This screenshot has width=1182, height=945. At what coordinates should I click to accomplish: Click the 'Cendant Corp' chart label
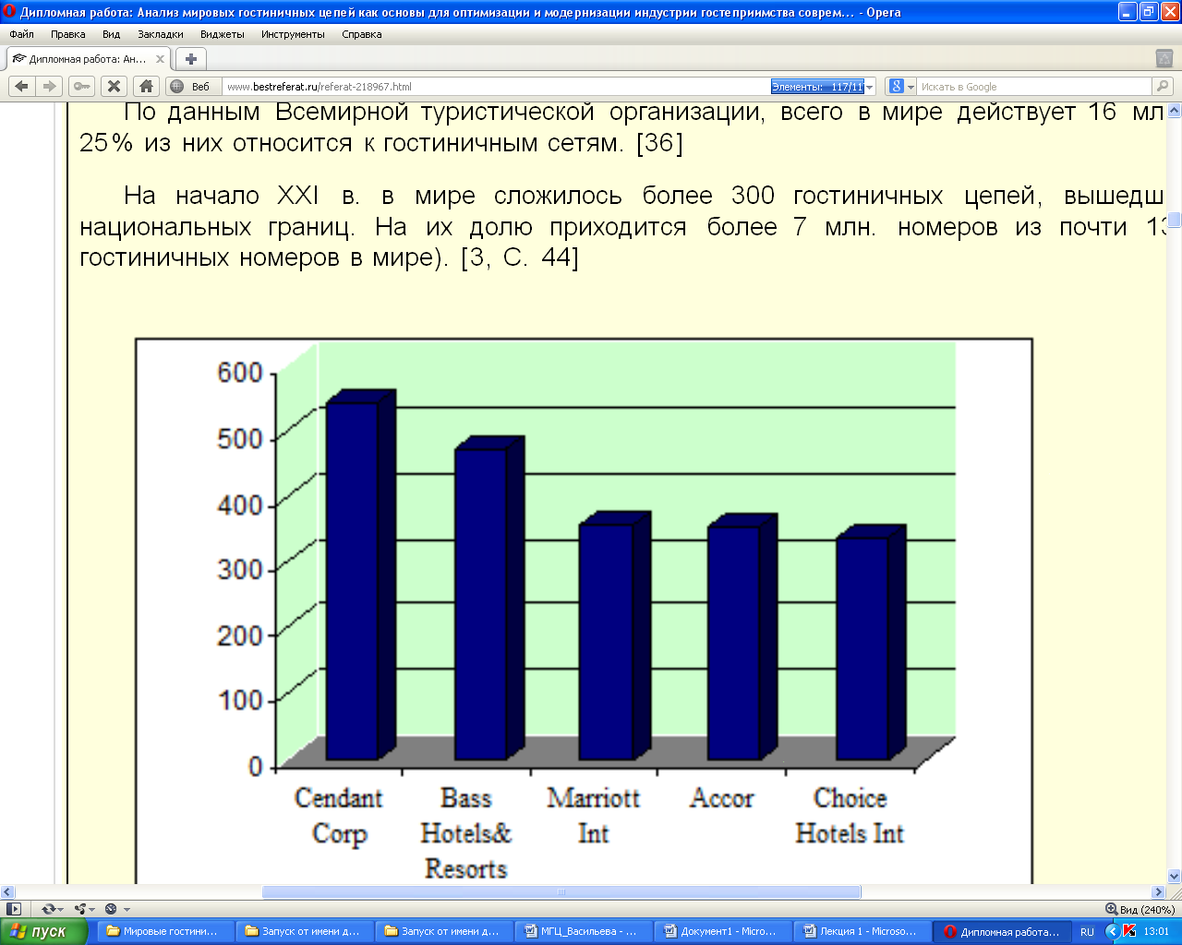pyautogui.click(x=339, y=816)
